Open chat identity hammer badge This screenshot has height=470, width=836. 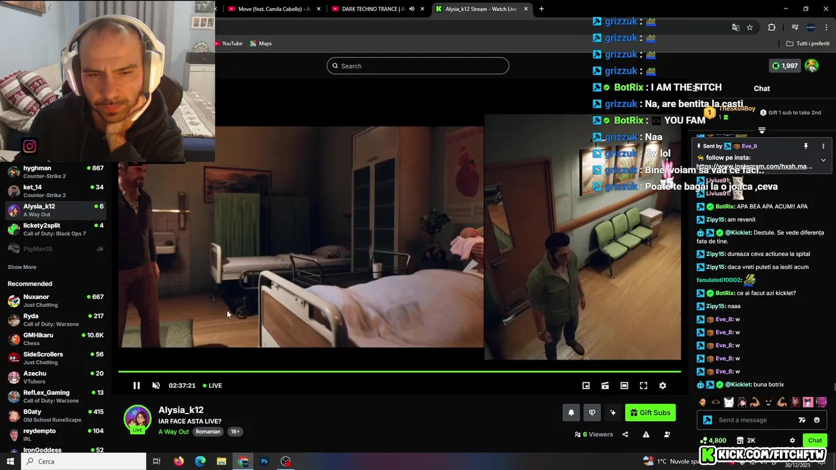click(707, 420)
